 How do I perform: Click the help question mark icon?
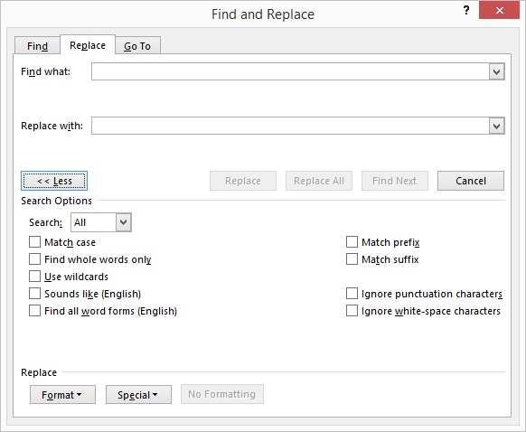(466, 11)
